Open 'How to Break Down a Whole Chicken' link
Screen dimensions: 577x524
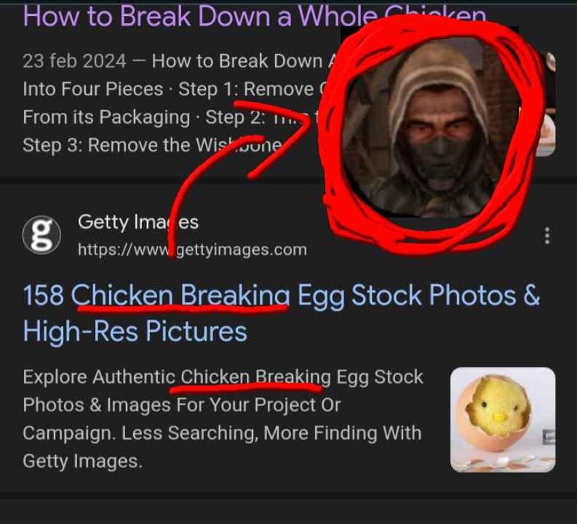click(x=255, y=16)
